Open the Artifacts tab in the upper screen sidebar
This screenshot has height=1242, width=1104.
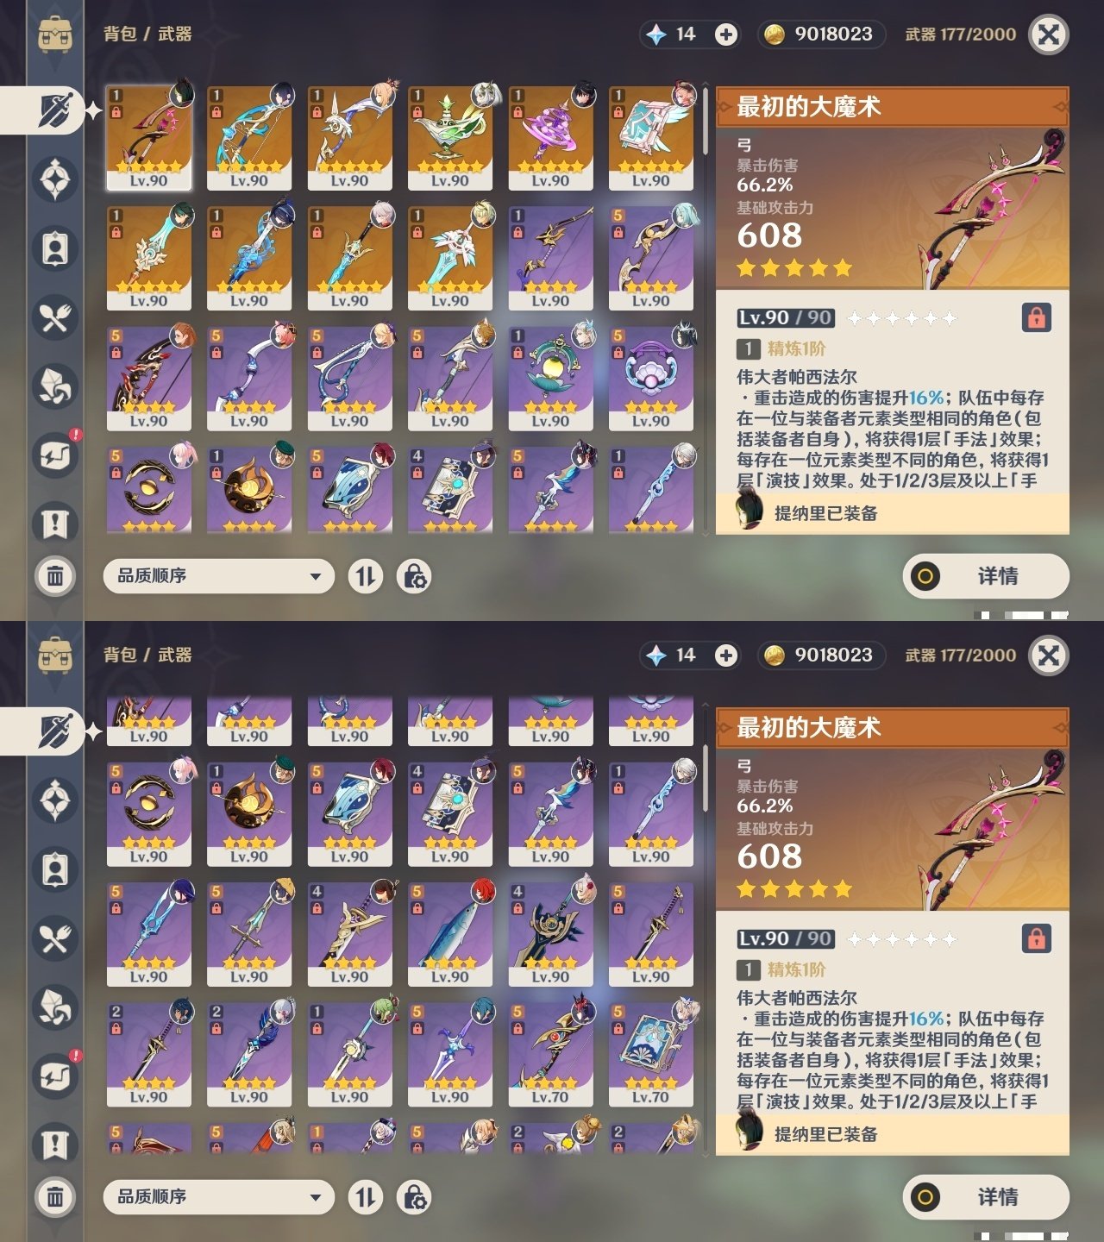[x=55, y=179]
